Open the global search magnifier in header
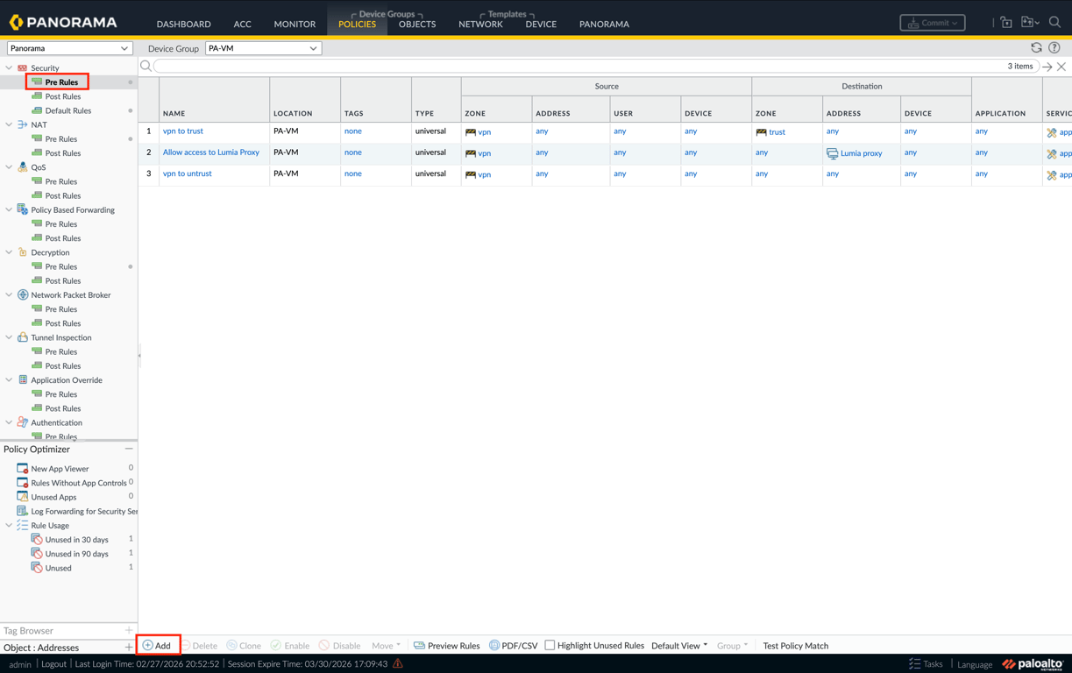Screen dimensions: 1072x673 click(x=1054, y=23)
